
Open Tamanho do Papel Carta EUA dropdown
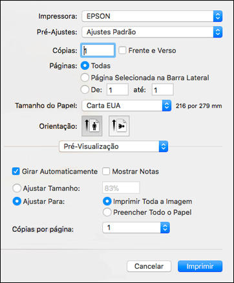coord(127,106)
